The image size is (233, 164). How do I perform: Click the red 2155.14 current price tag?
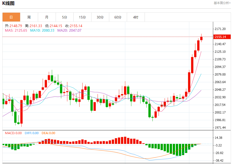pyautogui.click(x=222, y=37)
